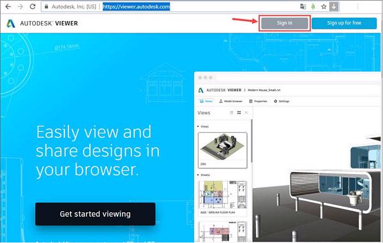Click the translate page icon
This screenshot has width=383, height=243.
(x=303, y=6)
